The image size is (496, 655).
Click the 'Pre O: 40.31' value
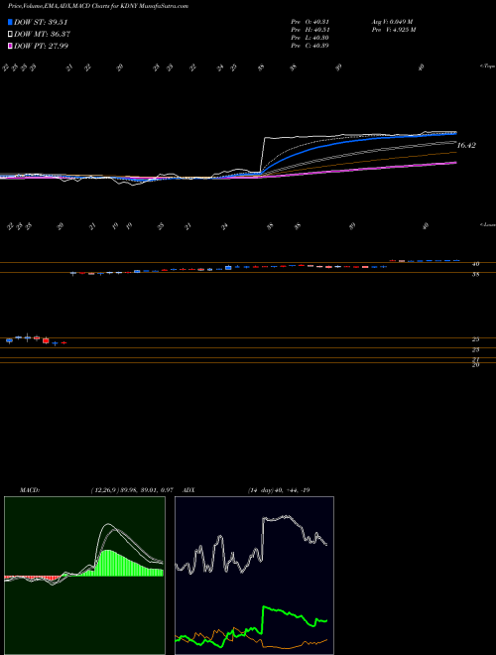310,22
